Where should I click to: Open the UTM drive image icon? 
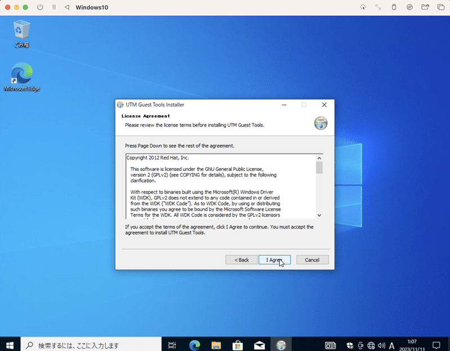(409, 7)
